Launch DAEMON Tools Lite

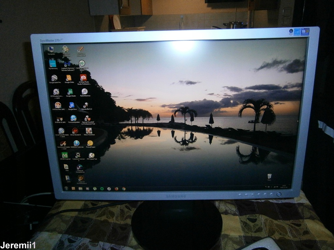[x=76, y=143]
